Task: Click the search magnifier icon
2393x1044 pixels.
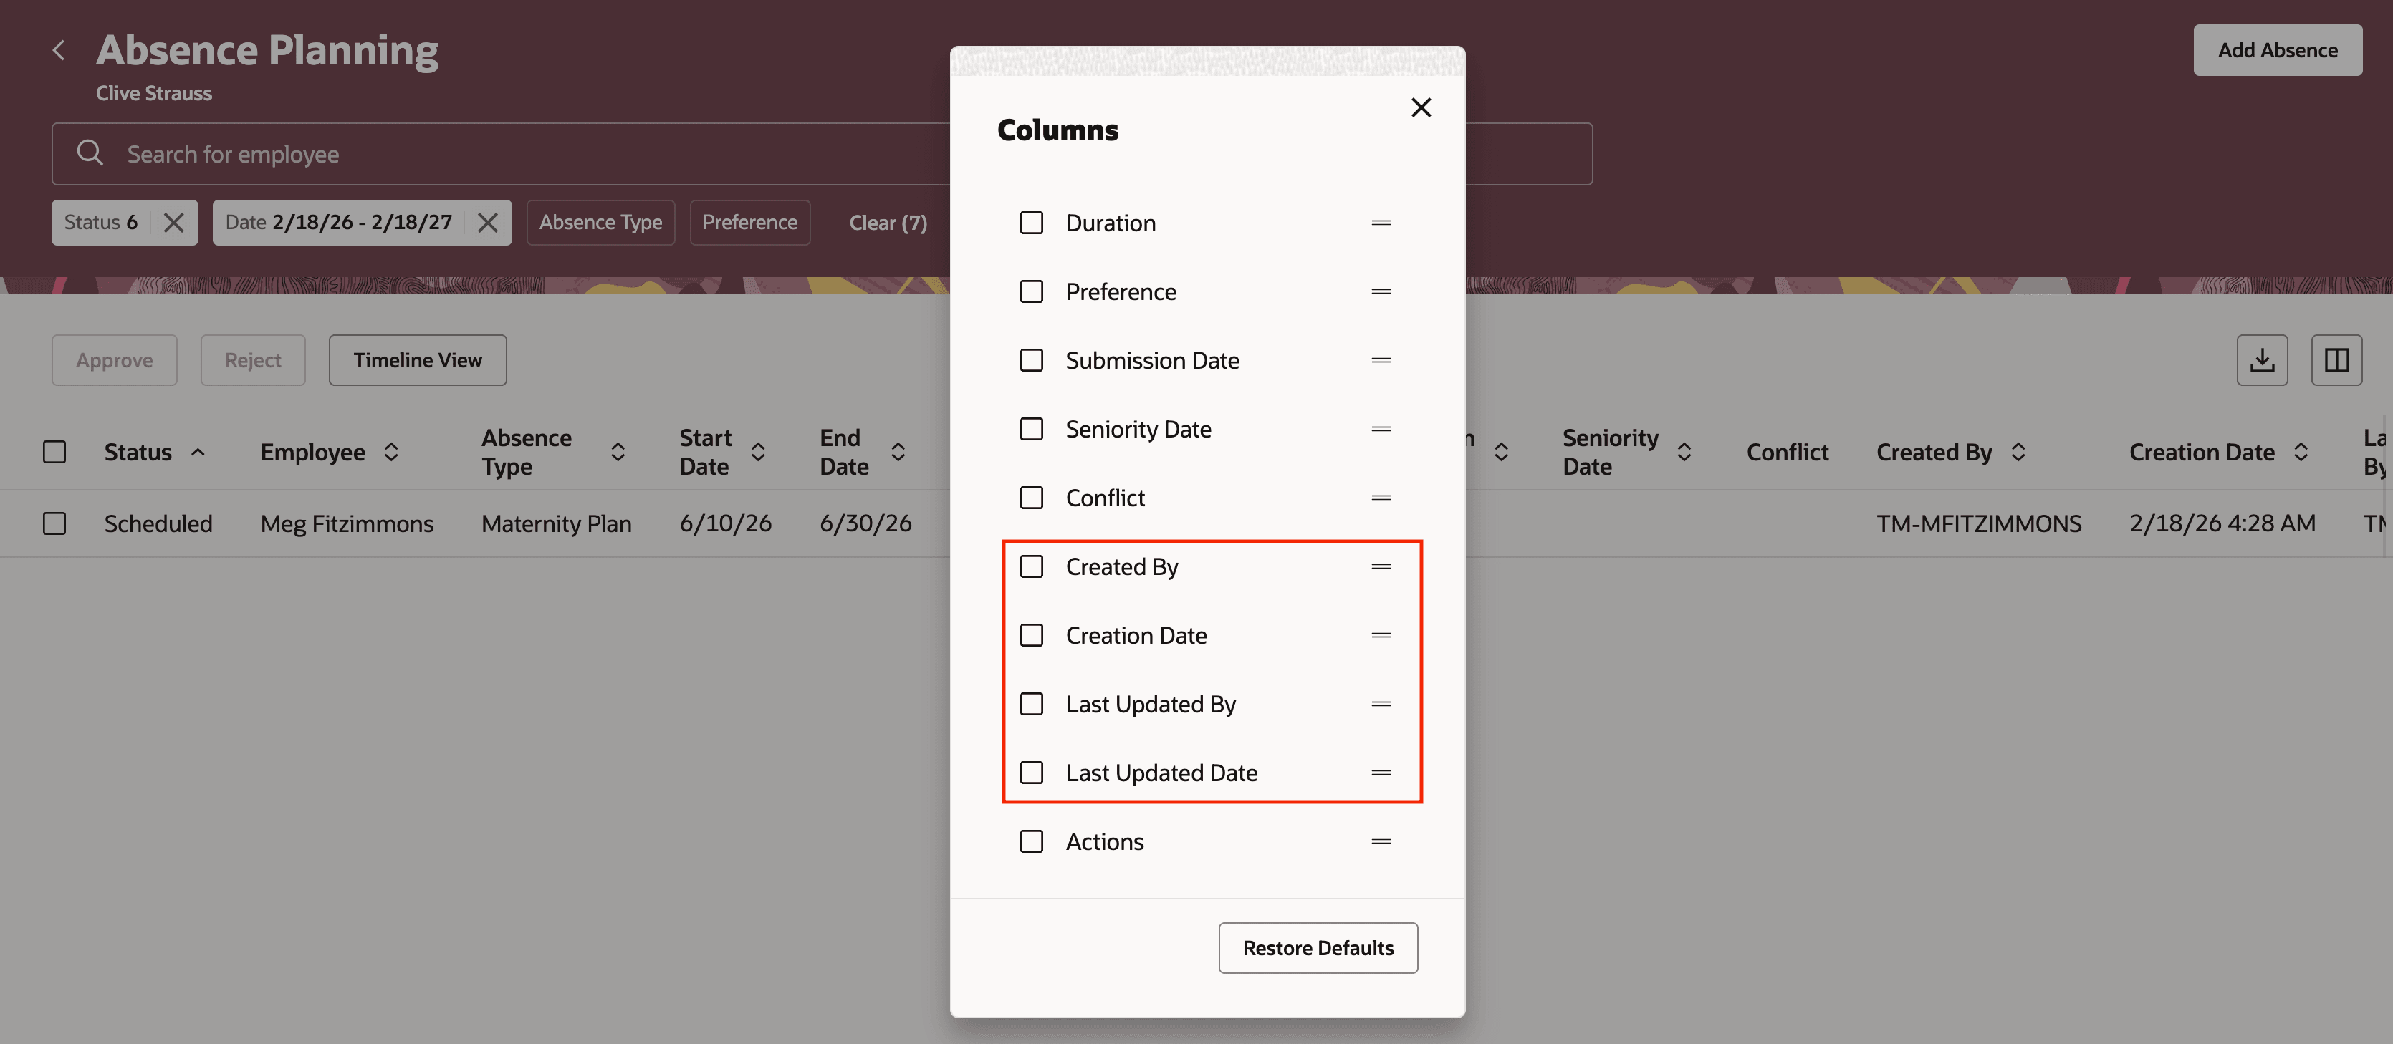Action: pos(90,153)
